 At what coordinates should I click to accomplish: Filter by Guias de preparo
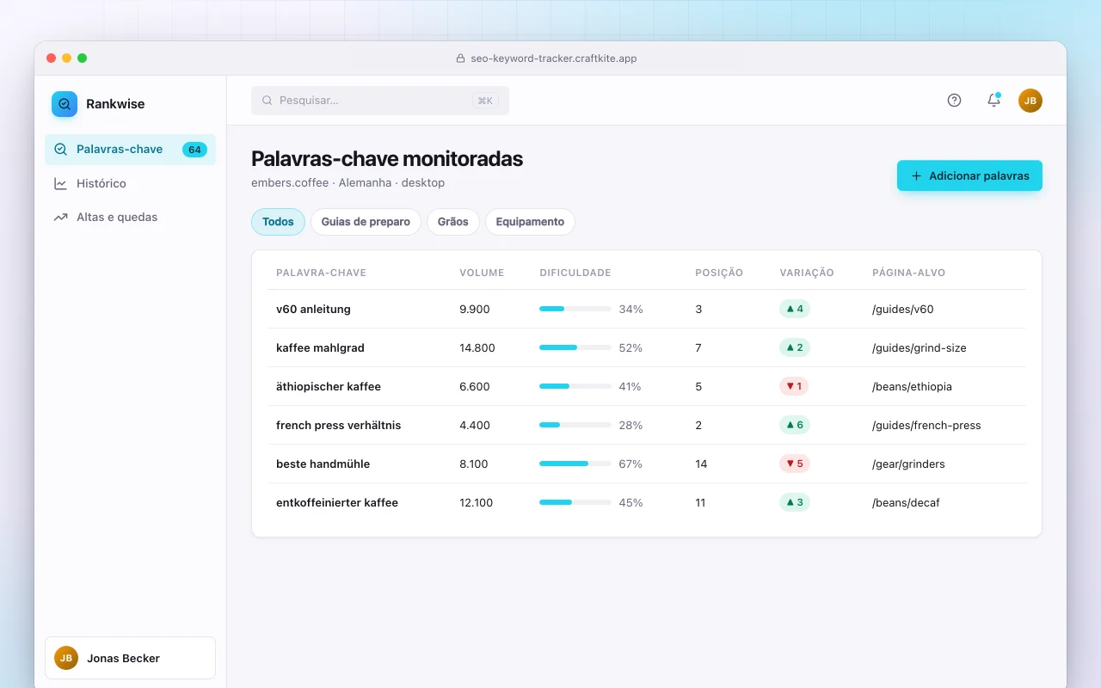point(366,222)
